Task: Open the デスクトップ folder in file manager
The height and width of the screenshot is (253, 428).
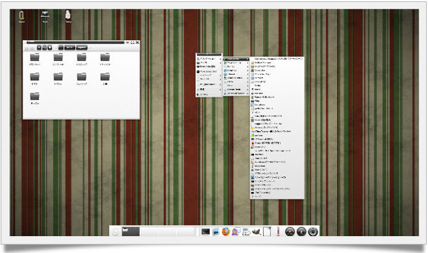Action: (x=82, y=60)
